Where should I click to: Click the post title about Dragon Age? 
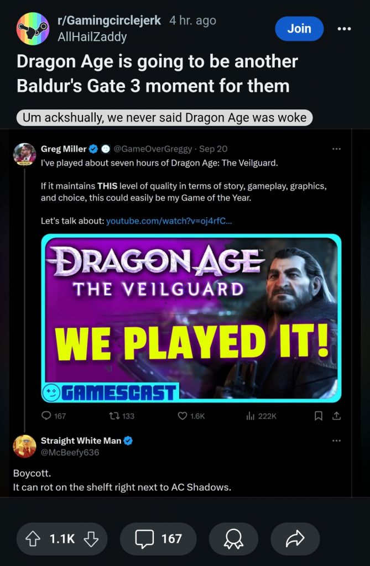click(x=157, y=74)
